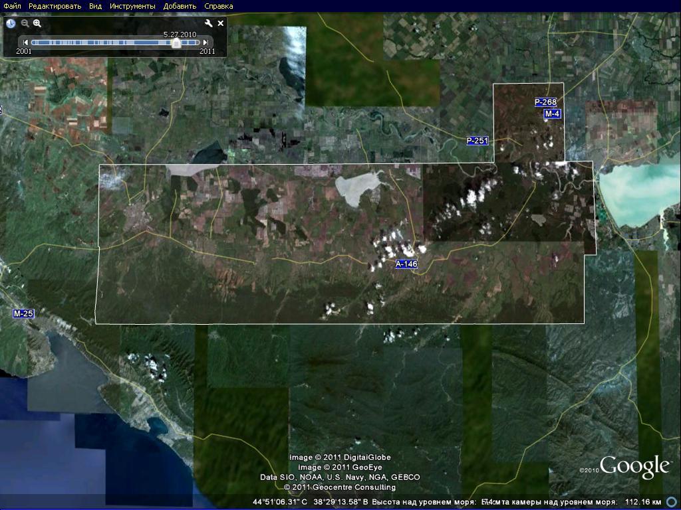Open the Редактировать menu

coord(55,6)
